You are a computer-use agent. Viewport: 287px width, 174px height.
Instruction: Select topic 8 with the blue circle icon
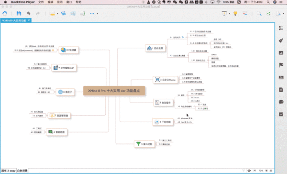coord(66,92)
